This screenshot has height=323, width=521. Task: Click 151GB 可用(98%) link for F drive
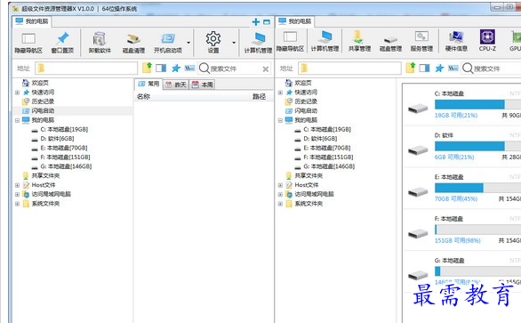click(x=458, y=240)
